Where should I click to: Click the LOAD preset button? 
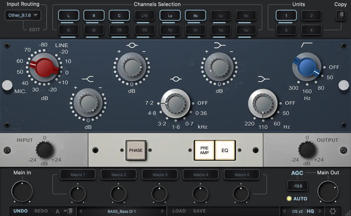(179, 211)
